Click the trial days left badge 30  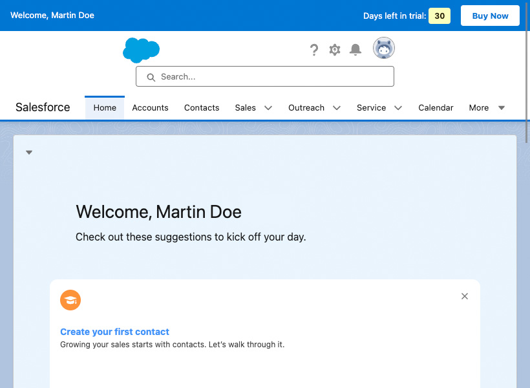pyautogui.click(x=440, y=16)
